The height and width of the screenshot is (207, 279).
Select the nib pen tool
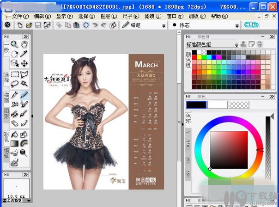click(x=15, y=95)
